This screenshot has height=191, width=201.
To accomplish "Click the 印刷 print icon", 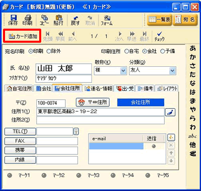I will point(27,20).
